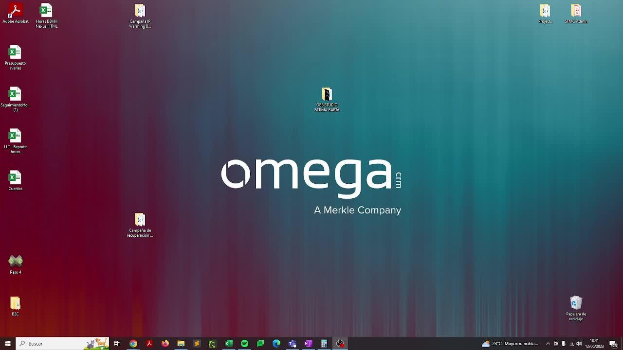Select the SeguimientoHo... (1) Excel file
This screenshot has width=623, height=350.
tap(15, 100)
